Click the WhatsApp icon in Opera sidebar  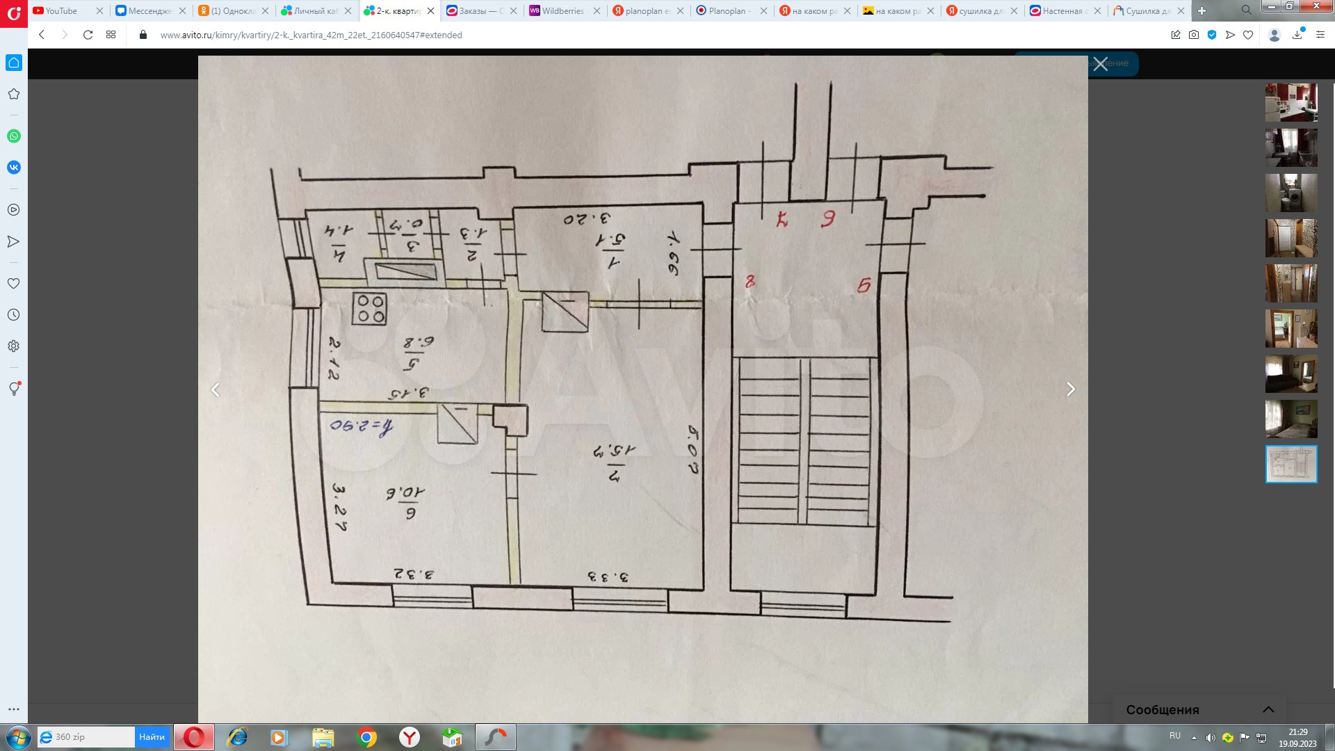pyautogui.click(x=14, y=136)
